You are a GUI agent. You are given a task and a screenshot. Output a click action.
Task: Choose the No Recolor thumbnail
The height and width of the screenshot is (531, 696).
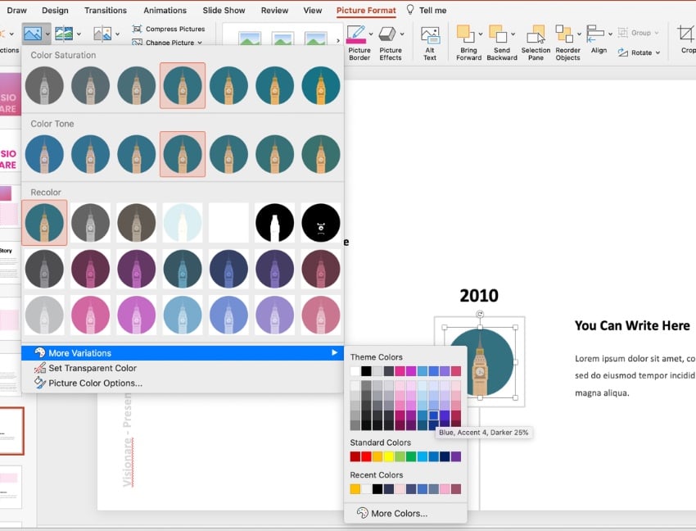[44, 223]
